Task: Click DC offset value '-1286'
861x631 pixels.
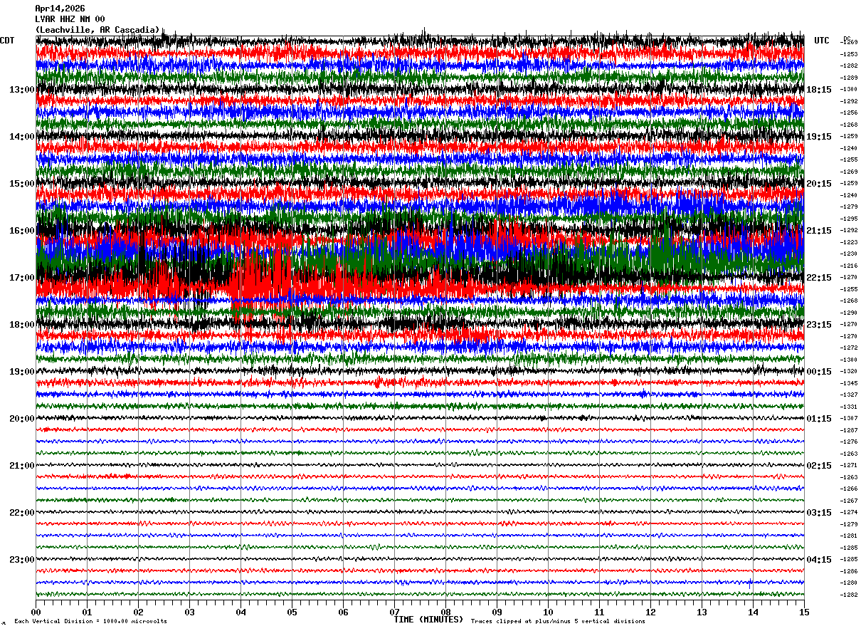Action: [849, 571]
